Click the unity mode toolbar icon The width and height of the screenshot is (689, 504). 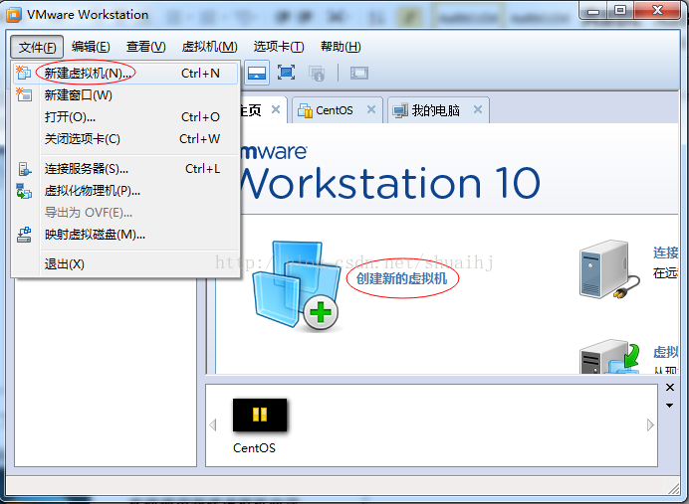click(317, 74)
